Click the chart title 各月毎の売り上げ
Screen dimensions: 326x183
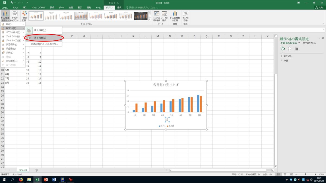coord(166,85)
